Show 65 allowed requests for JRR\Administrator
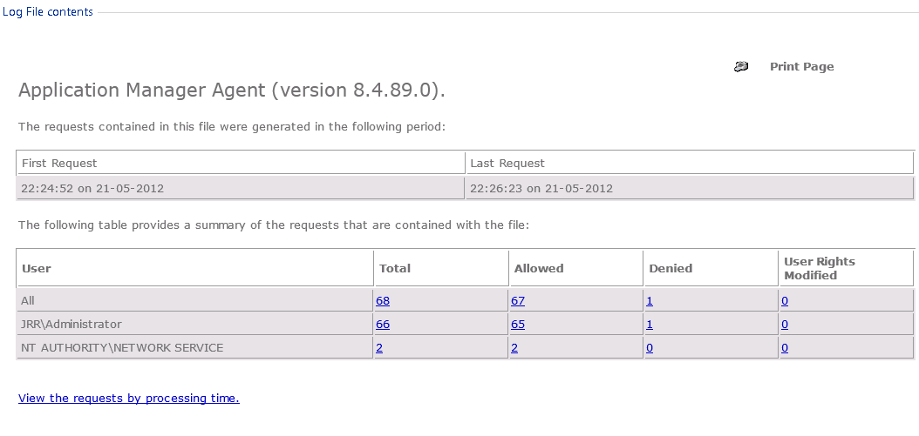 point(518,325)
